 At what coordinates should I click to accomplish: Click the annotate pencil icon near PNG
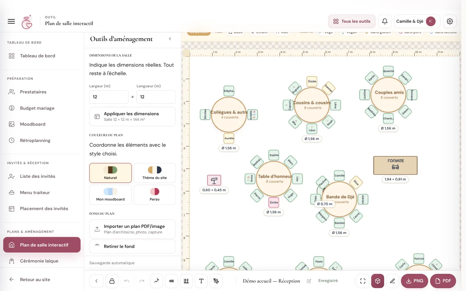tap(393, 281)
